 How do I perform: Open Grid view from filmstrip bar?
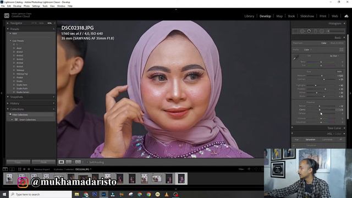pos(20,169)
